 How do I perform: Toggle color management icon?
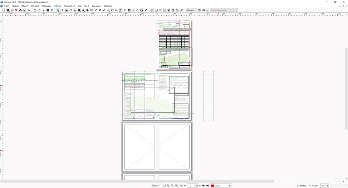(x=199, y=10)
